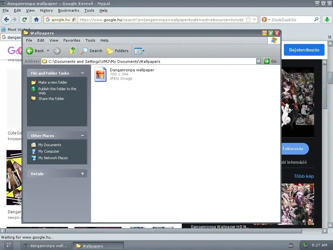Open the browser Downloads arrow button
Image resolution: width=333 pixels, height=250 pixels.
pos(327,20)
